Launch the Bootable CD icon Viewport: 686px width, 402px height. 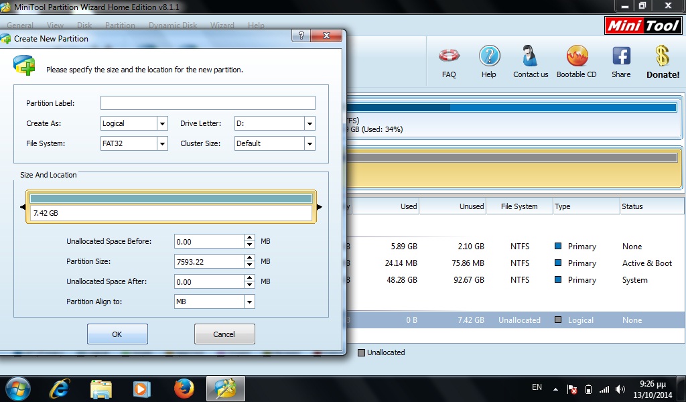coord(577,56)
